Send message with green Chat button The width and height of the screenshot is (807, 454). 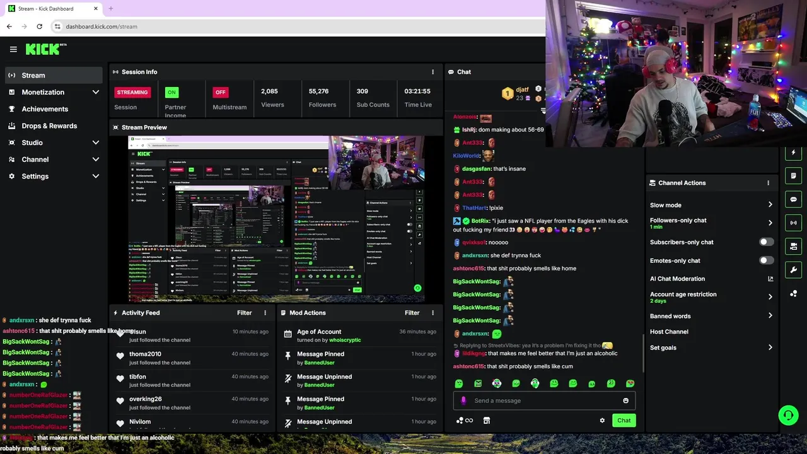[624, 421]
